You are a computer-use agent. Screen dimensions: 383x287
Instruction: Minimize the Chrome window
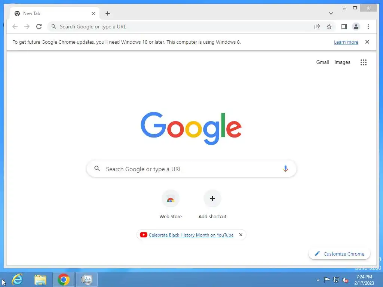point(344,8)
